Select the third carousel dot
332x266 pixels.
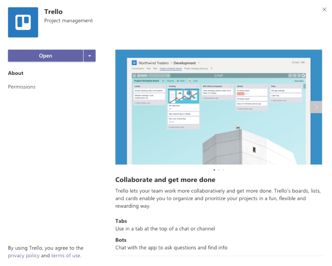click(x=223, y=170)
